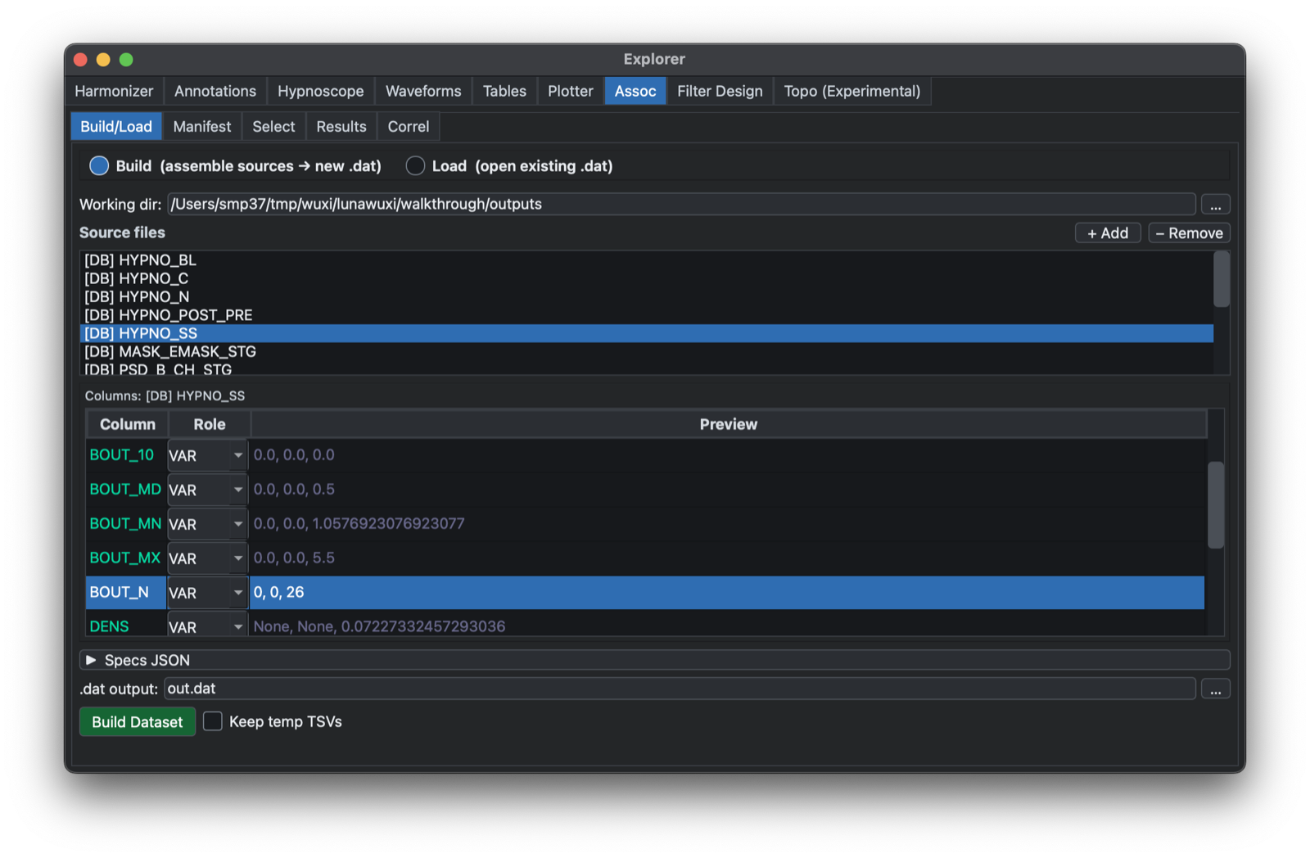Open the Filter Design tab

tap(720, 91)
